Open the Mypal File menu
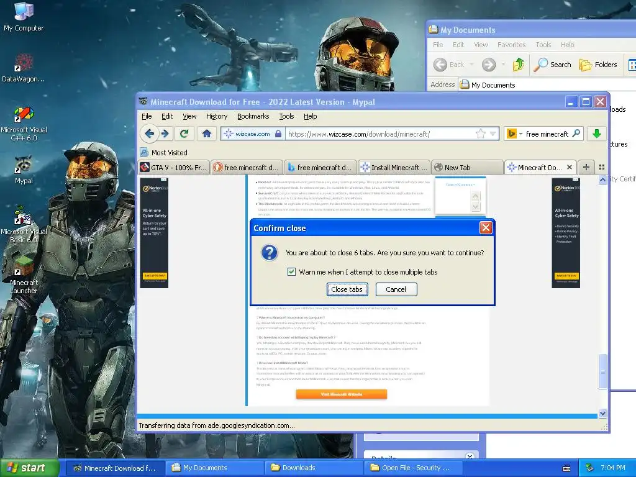 pyautogui.click(x=147, y=116)
